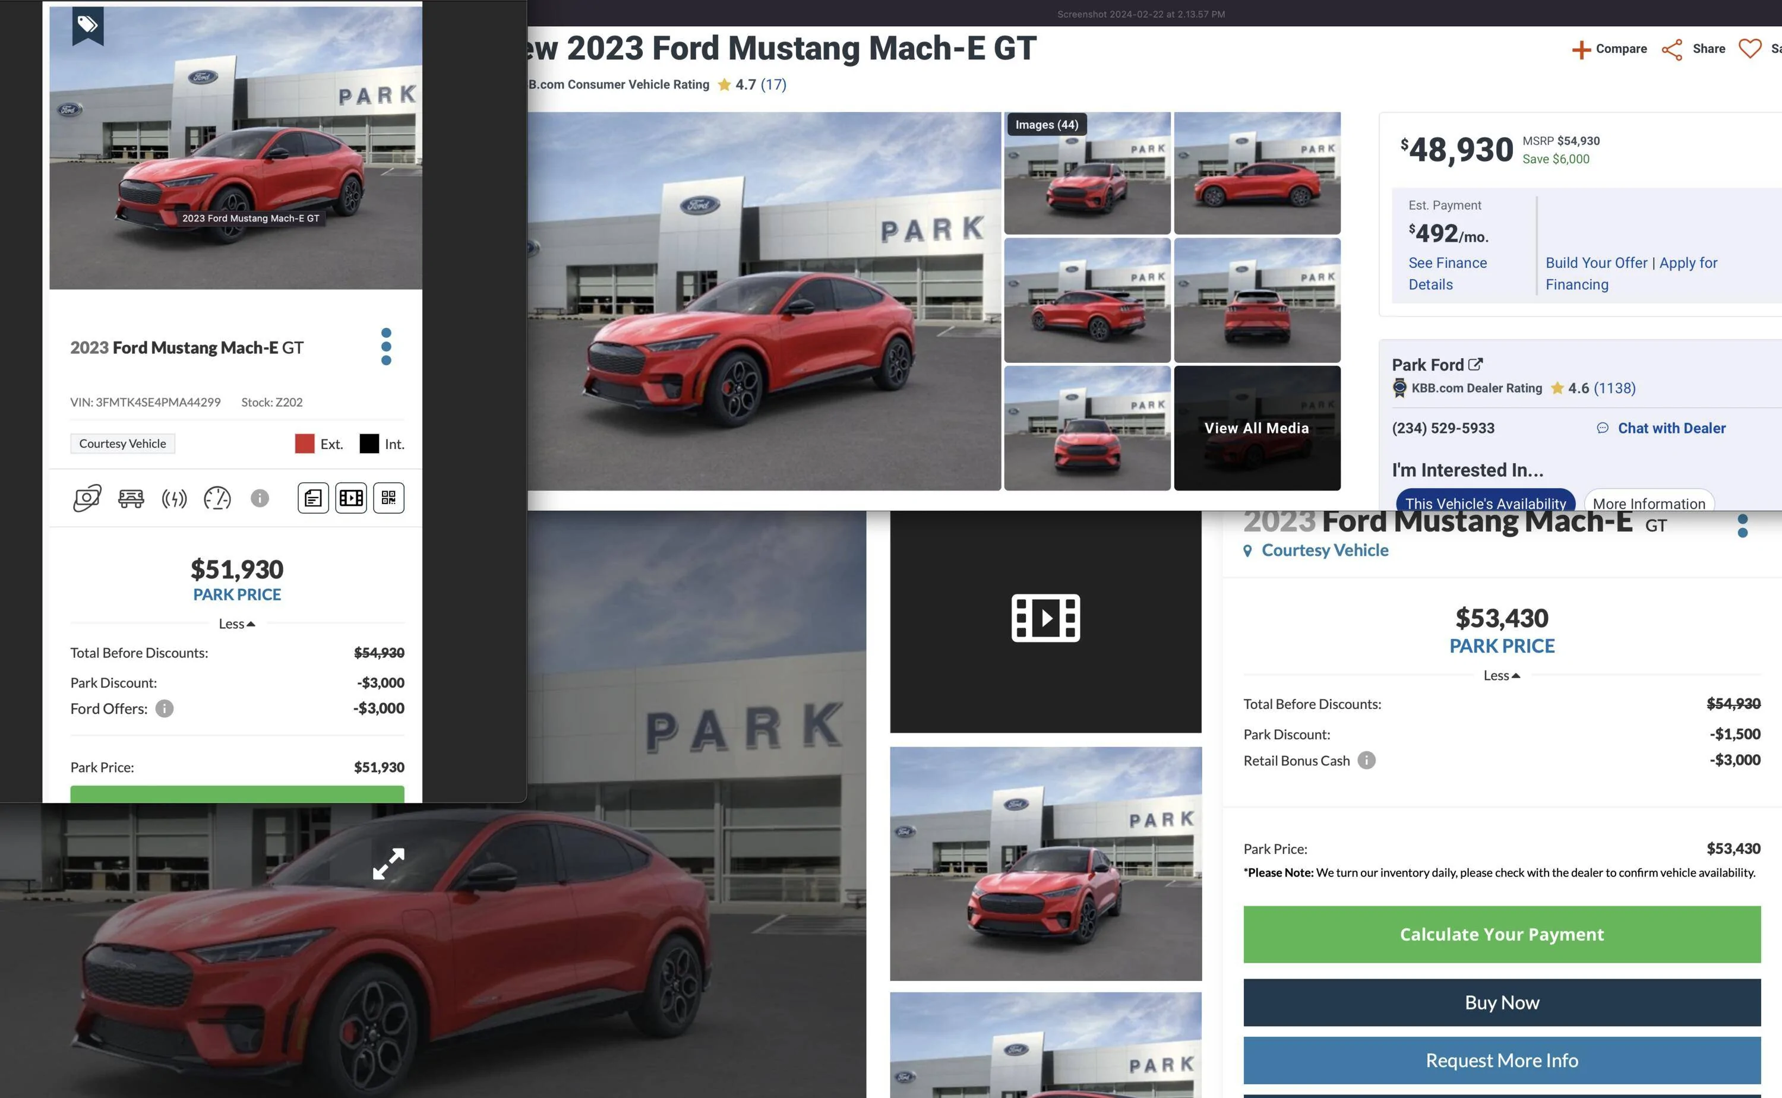This screenshot has width=1782, height=1098.
Task: Click the map pin icon beside Courtesy Vehicle
Action: tap(1247, 551)
